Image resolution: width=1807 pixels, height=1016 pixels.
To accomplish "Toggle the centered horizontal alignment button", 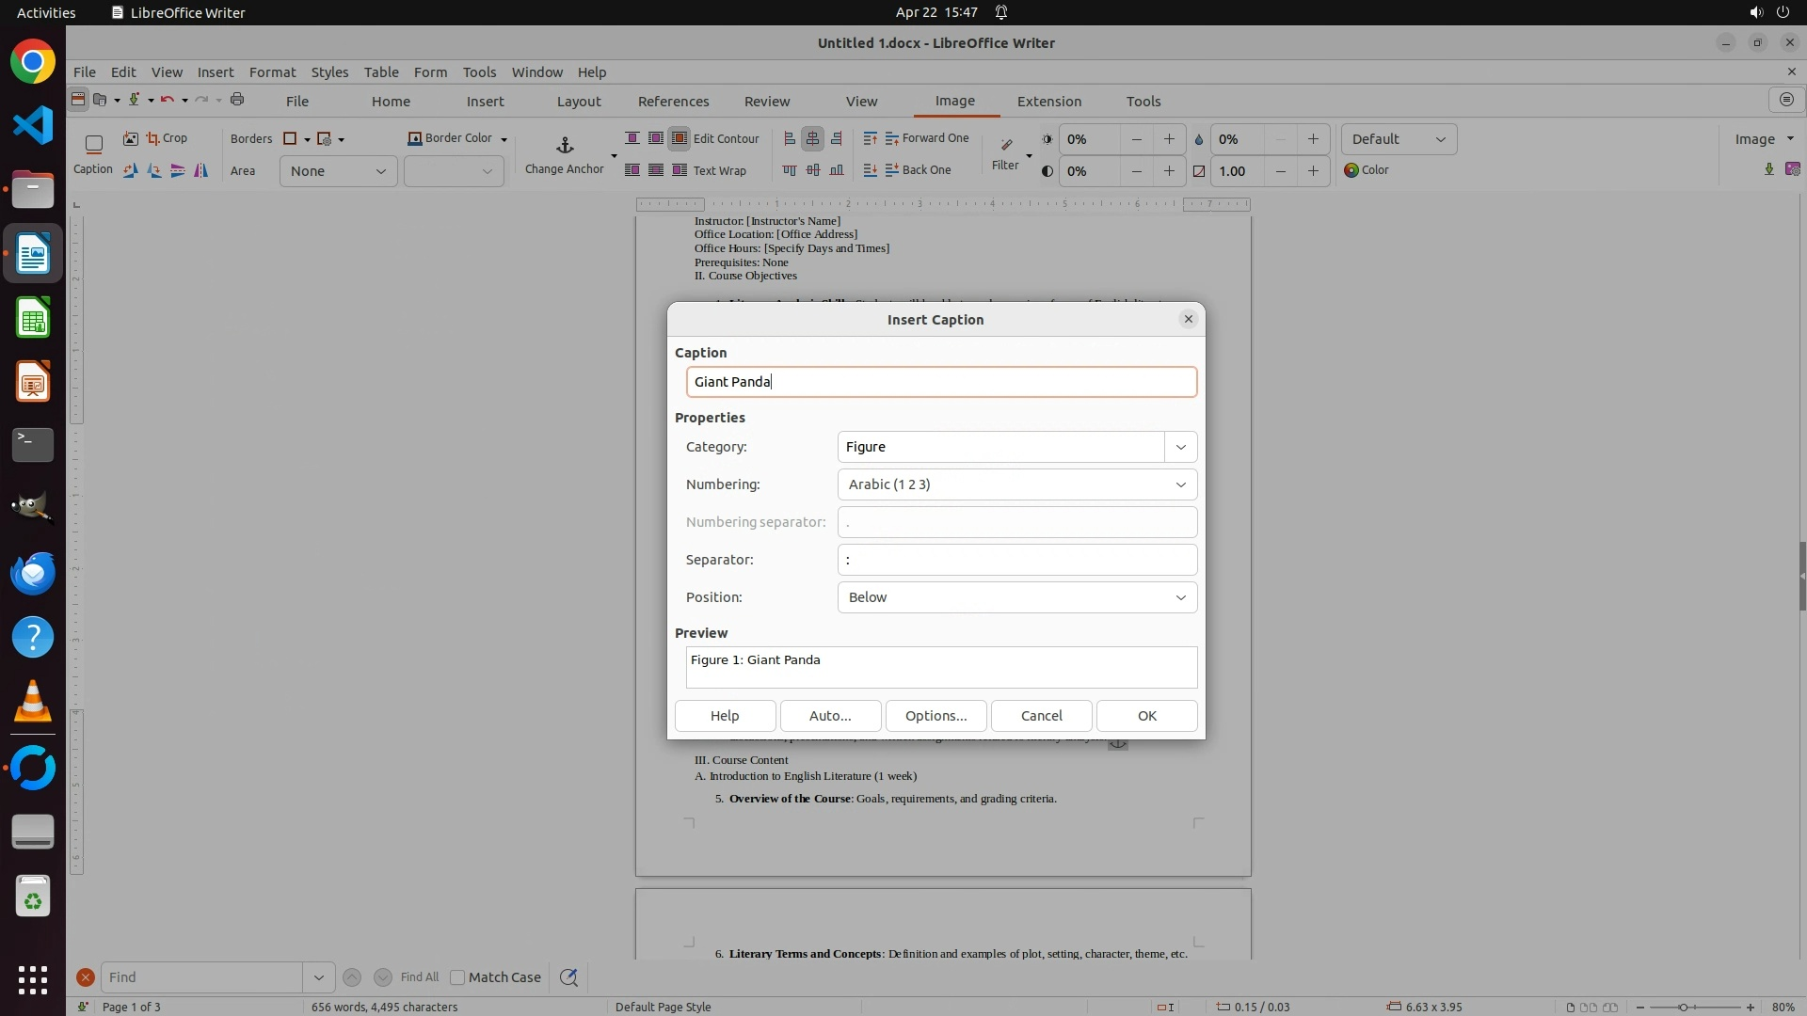I will point(812,138).
